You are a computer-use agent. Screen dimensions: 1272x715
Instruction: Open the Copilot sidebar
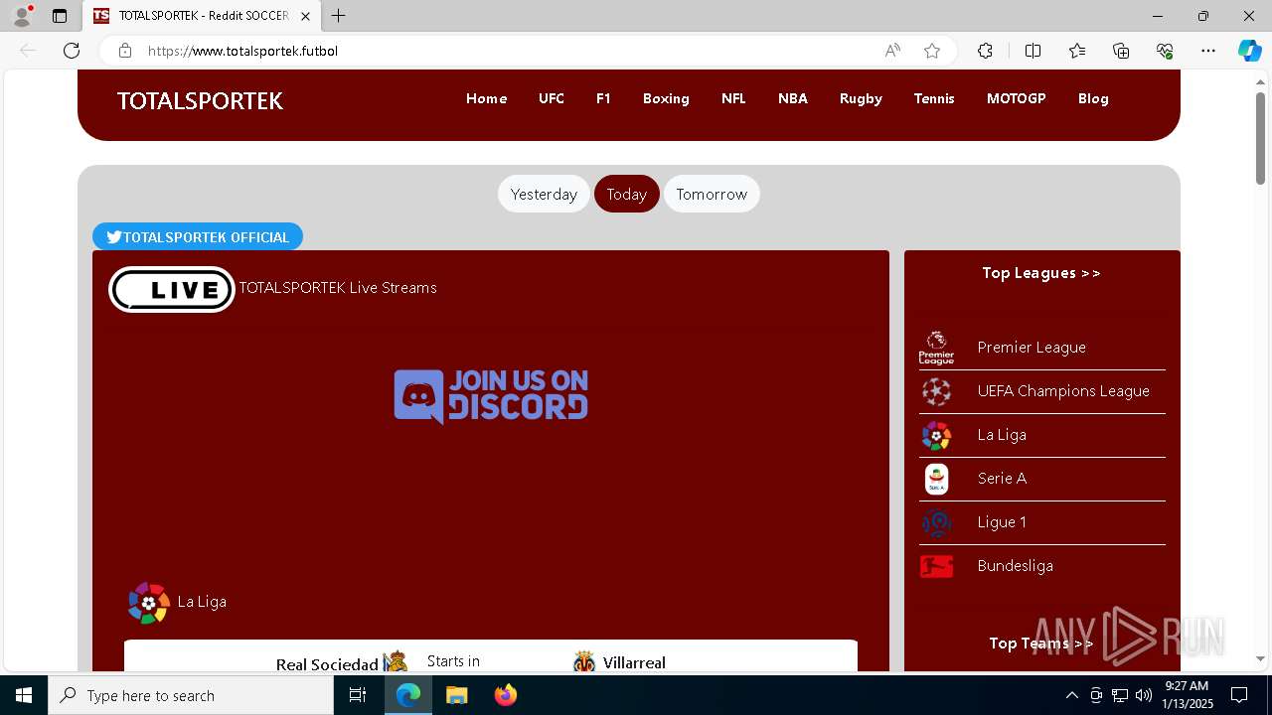click(x=1250, y=51)
